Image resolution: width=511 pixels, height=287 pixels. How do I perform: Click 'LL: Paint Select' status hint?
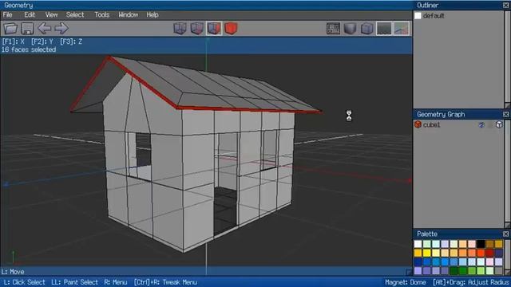[74, 282]
